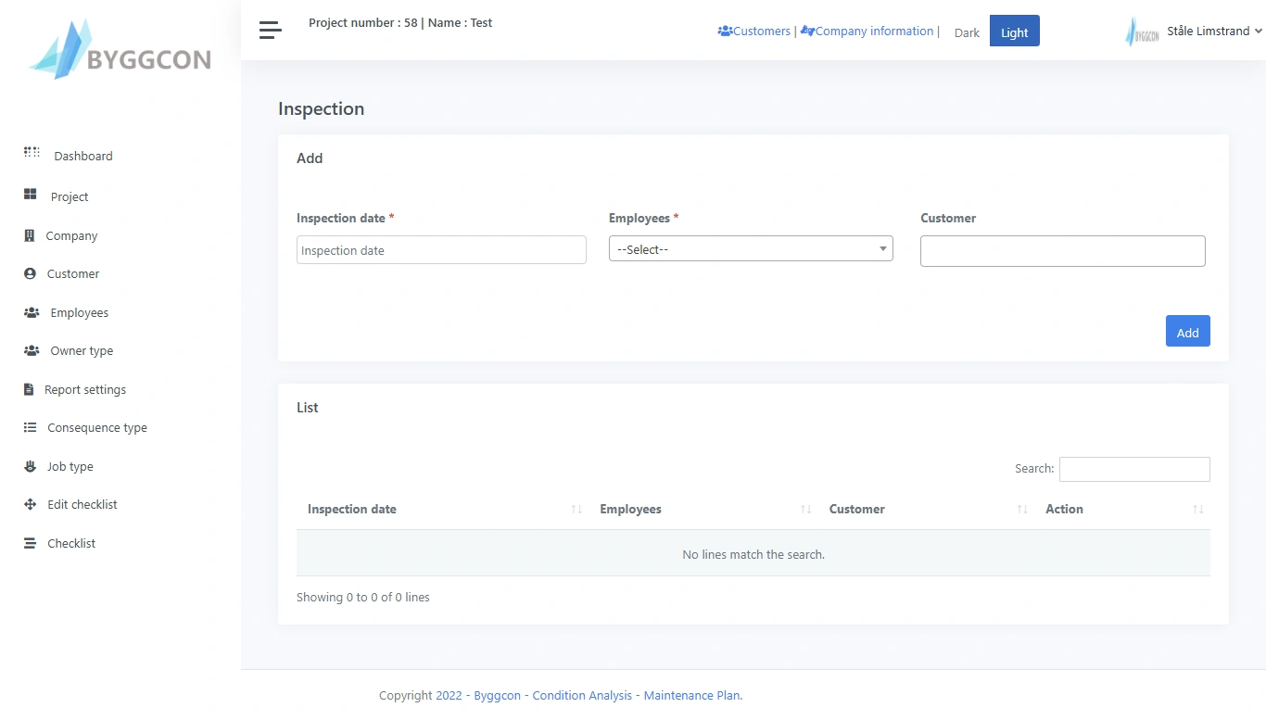Click the Project squares icon
The height and width of the screenshot is (720, 1266).
30,196
